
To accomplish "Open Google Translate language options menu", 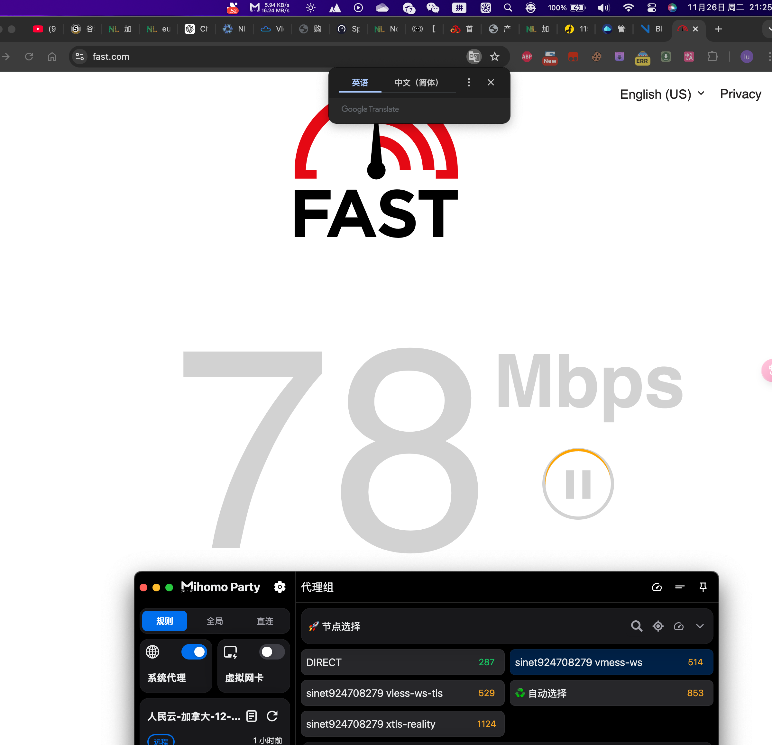I will pos(469,82).
